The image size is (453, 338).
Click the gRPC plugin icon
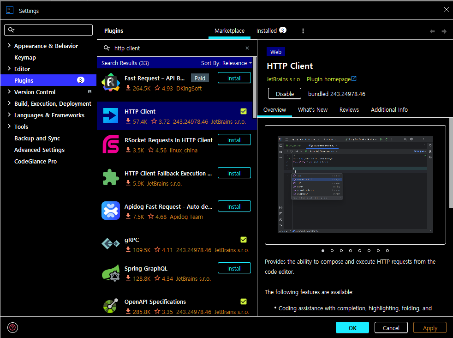pos(111,244)
